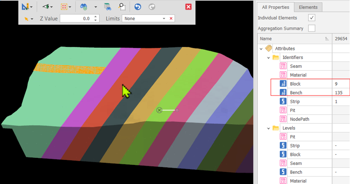Switch to the All Properties tab

[275, 7]
